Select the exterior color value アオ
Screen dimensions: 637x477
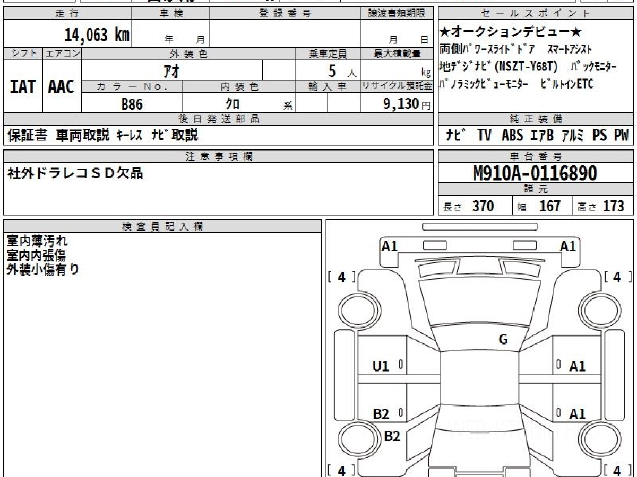[x=171, y=70]
